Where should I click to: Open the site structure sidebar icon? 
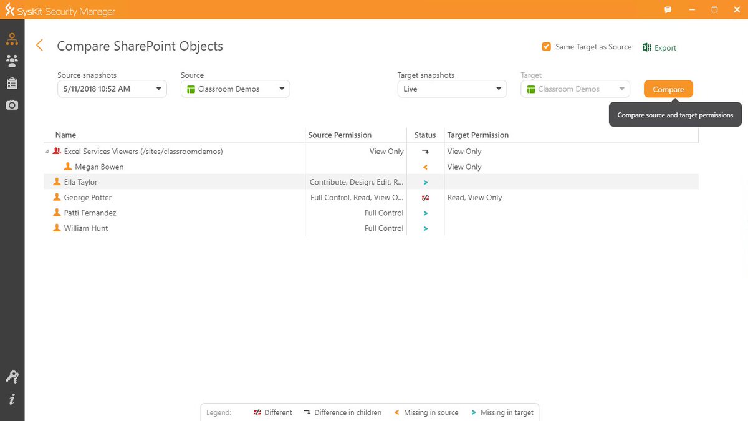tap(12, 39)
